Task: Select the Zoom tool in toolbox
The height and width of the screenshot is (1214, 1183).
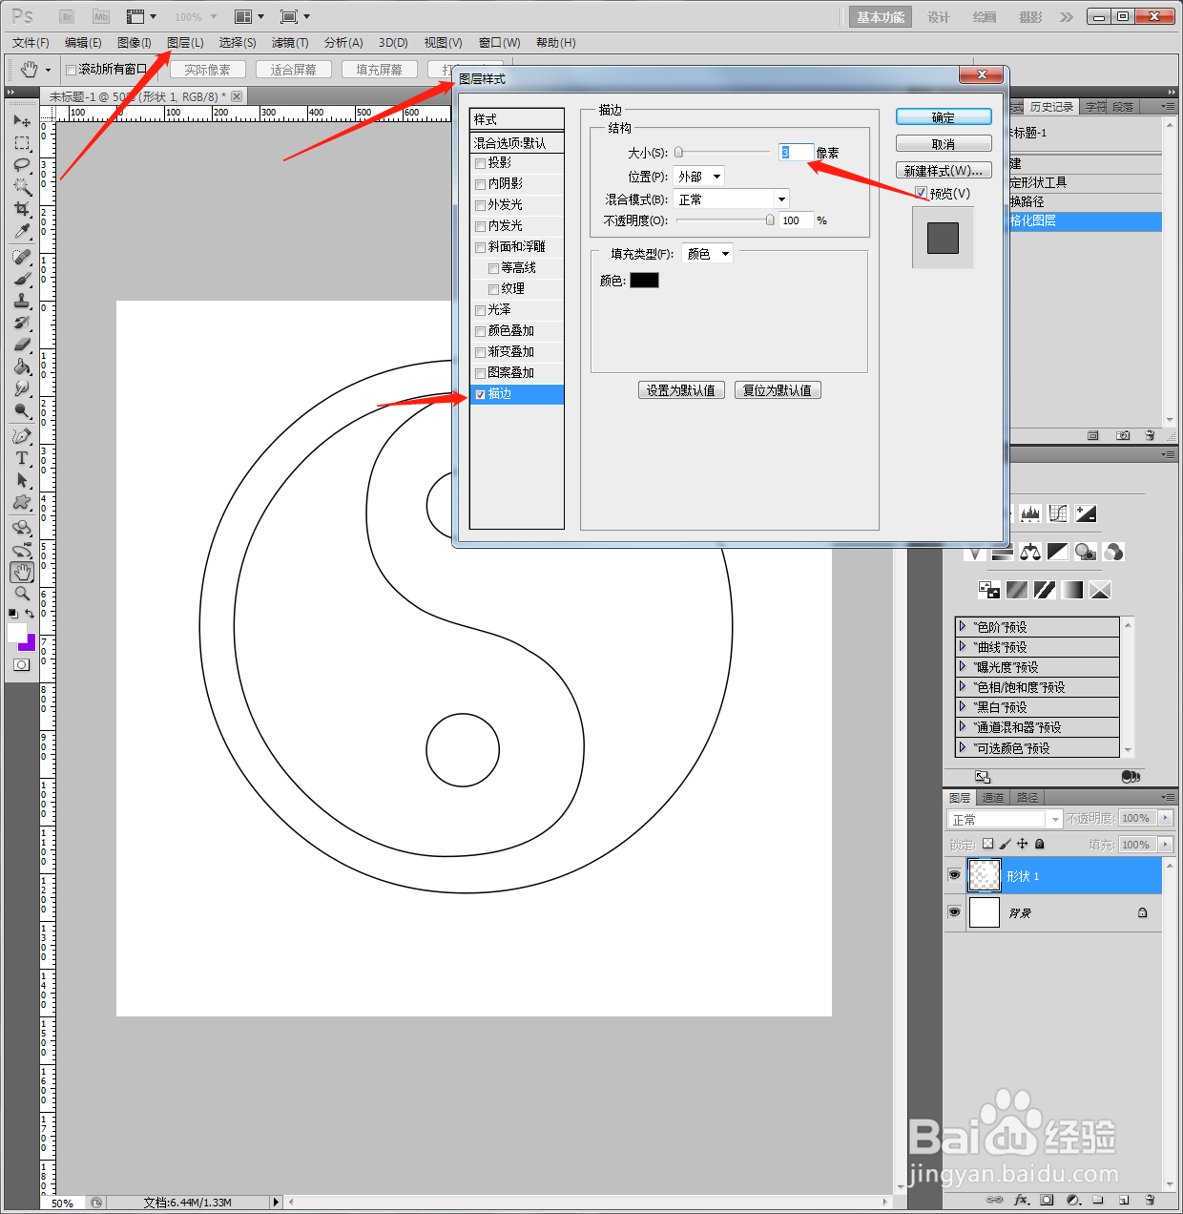Action: (x=22, y=594)
